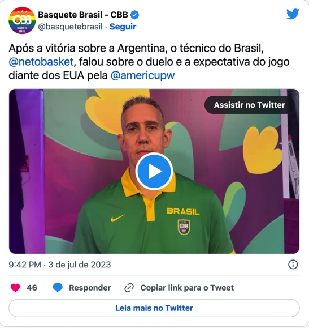Click the Basquete Brasil - CBB name

tap(83, 15)
